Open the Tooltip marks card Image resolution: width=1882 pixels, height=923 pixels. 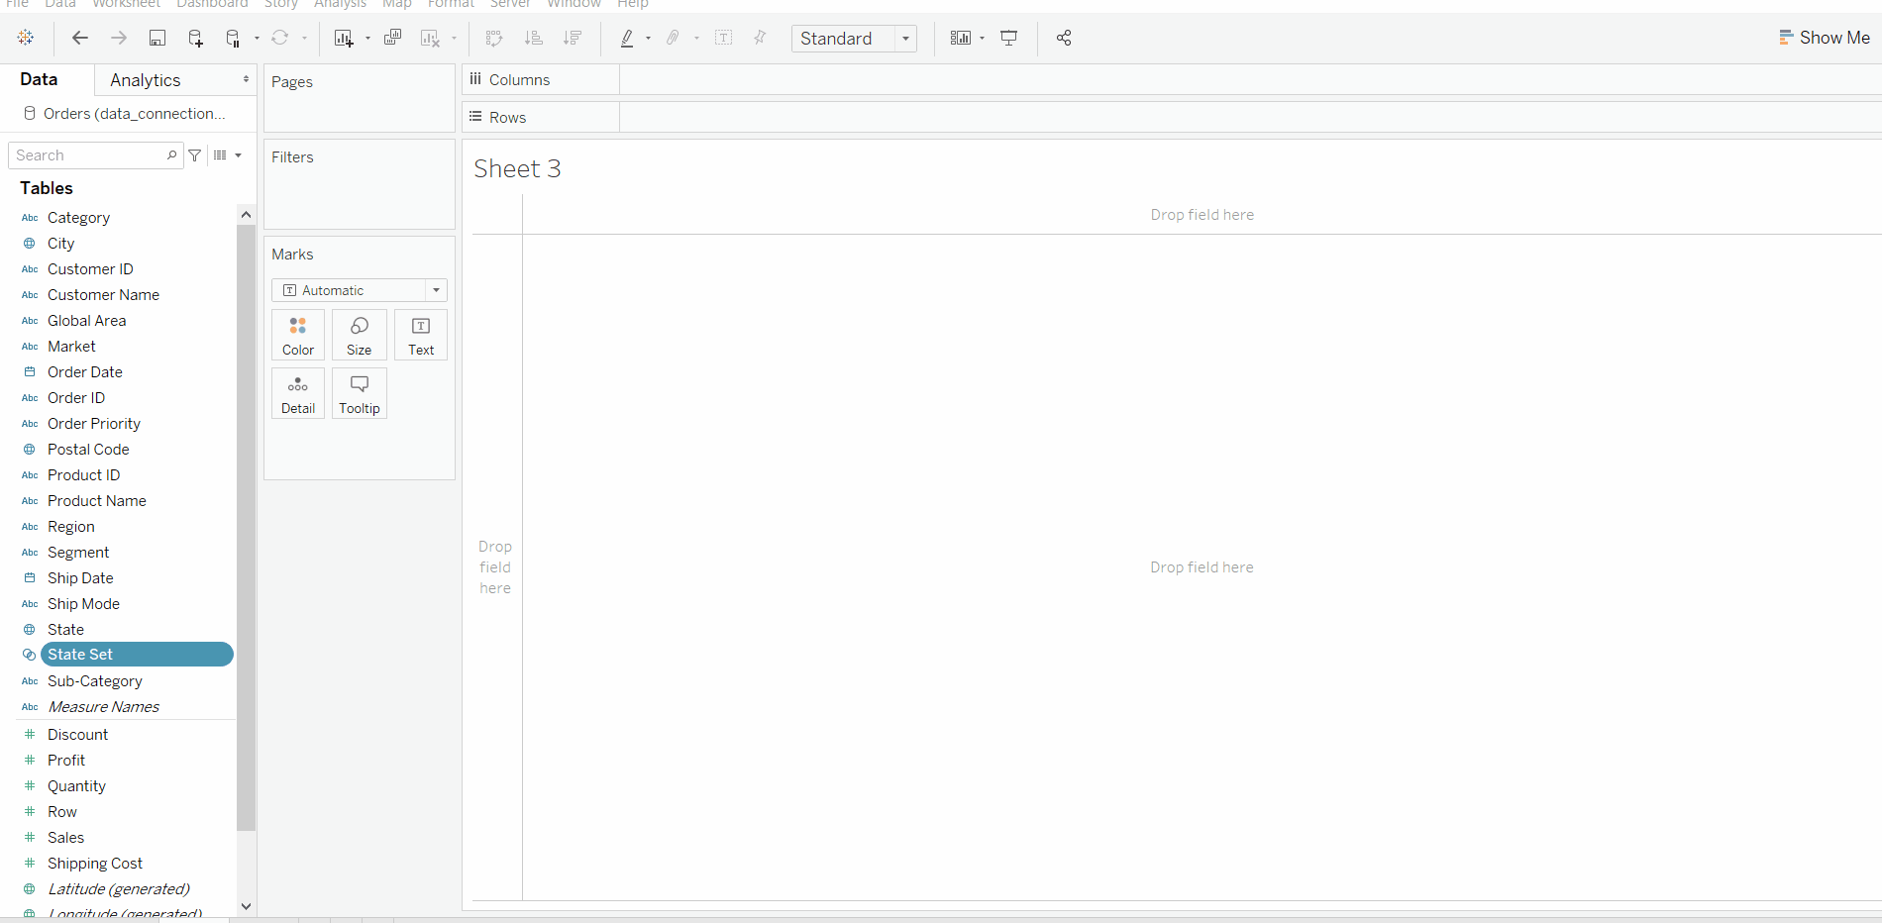(x=360, y=393)
